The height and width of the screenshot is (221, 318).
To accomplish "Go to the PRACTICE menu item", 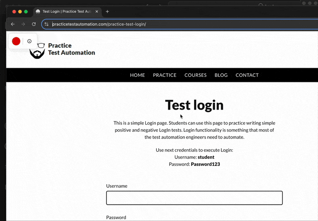I will tap(164, 75).
